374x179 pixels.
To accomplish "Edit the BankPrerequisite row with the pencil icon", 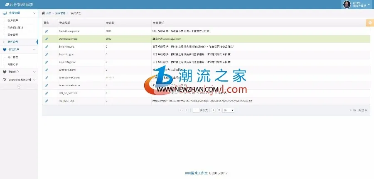I will (x=47, y=31).
